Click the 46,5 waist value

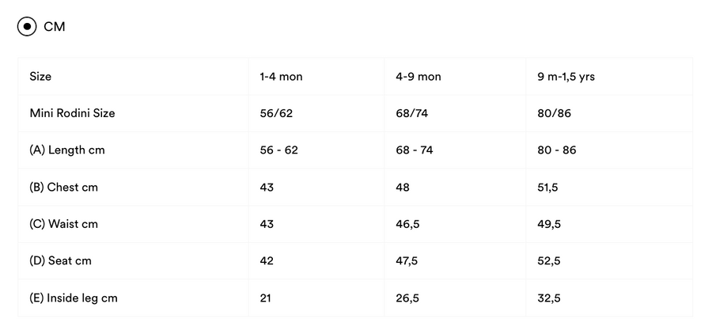click(407, 224)
